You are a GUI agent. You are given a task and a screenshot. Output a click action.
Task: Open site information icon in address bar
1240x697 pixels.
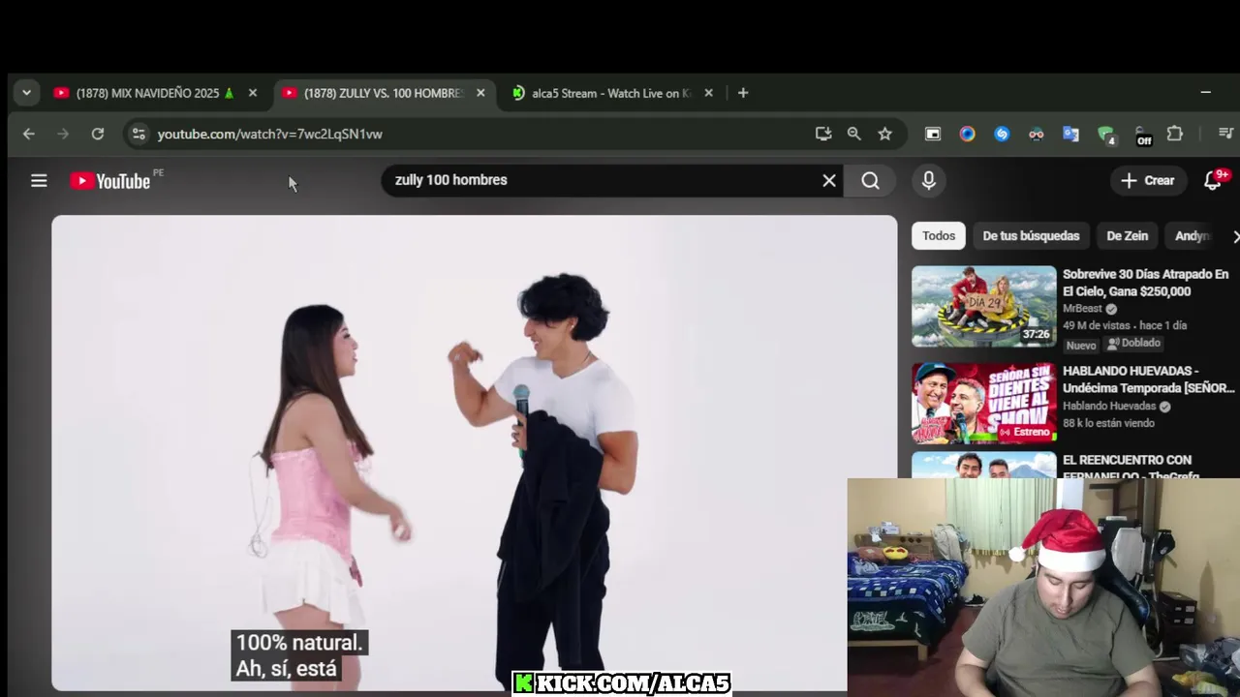[139, 134]
